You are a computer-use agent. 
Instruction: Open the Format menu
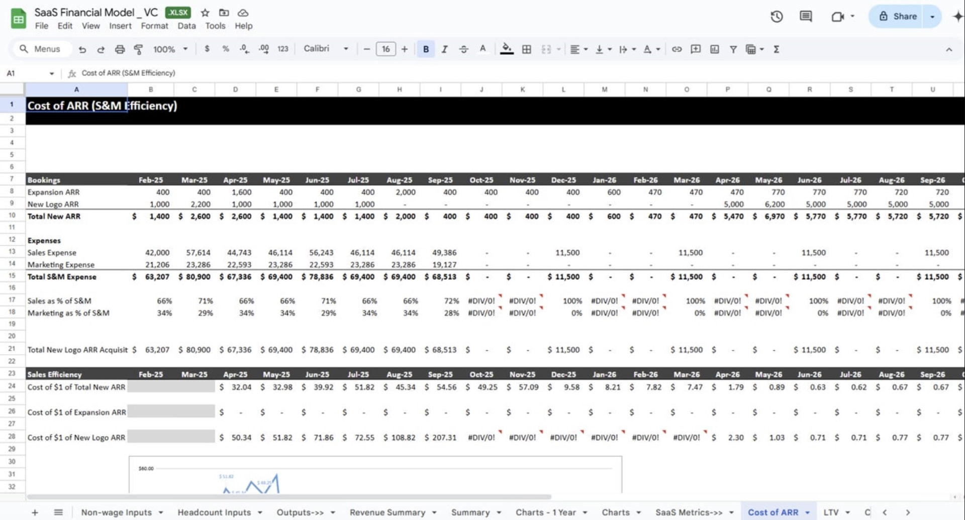154,26
